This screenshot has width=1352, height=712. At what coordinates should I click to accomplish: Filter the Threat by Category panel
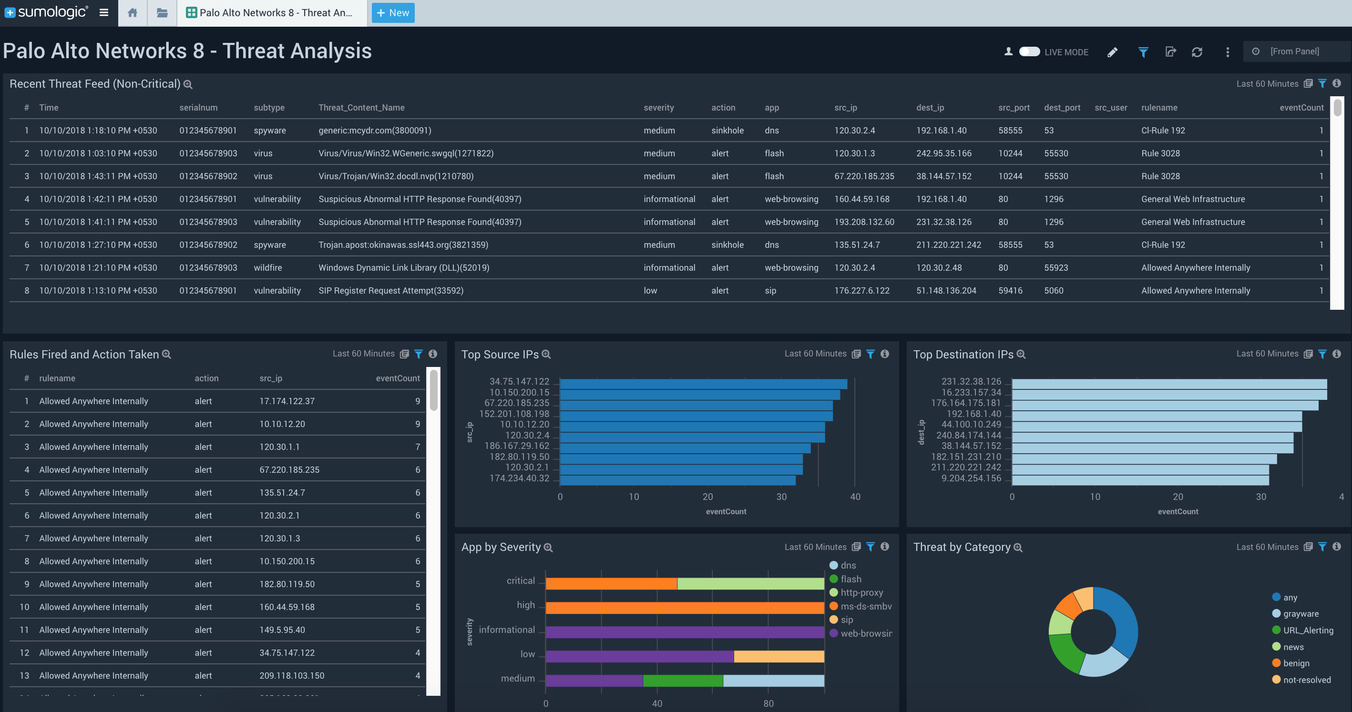coord(1322,547)
